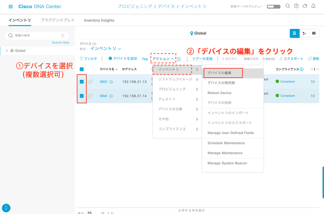Open the インベントリ focus dropdown
Screen dimensions: 324x214
click(106, 48)
